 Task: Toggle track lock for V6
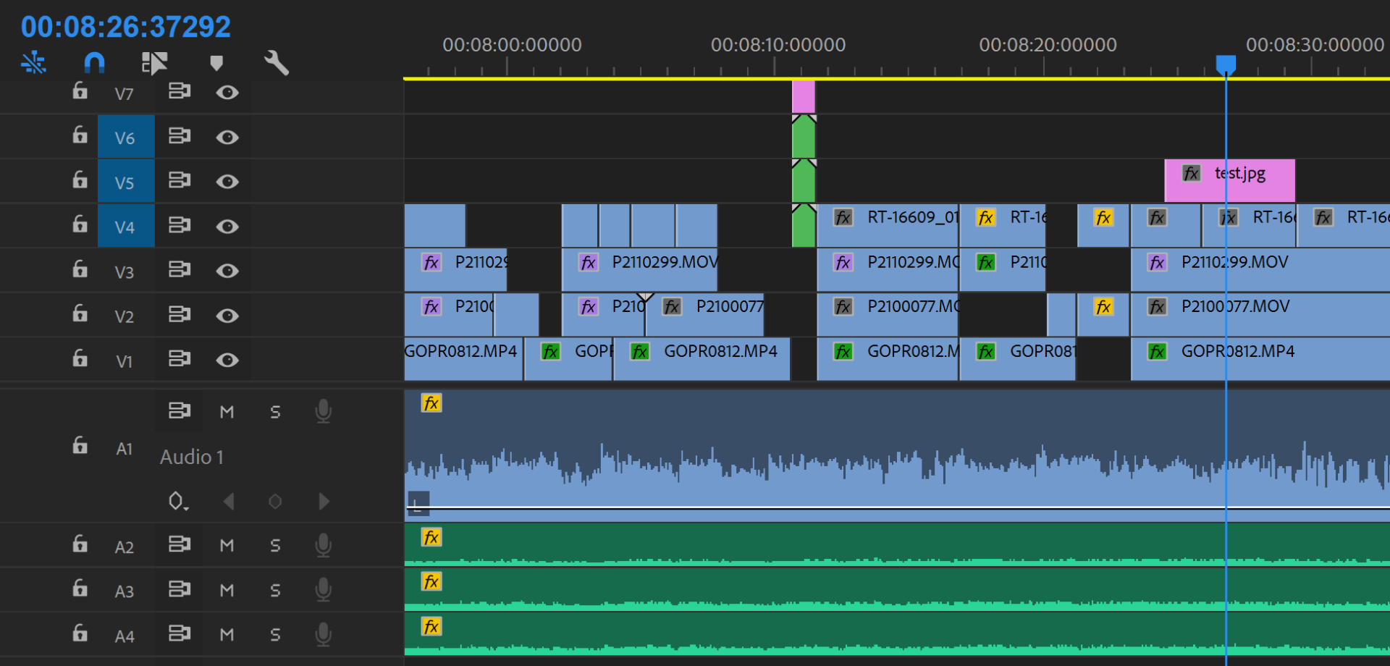(x=80, y=135)
